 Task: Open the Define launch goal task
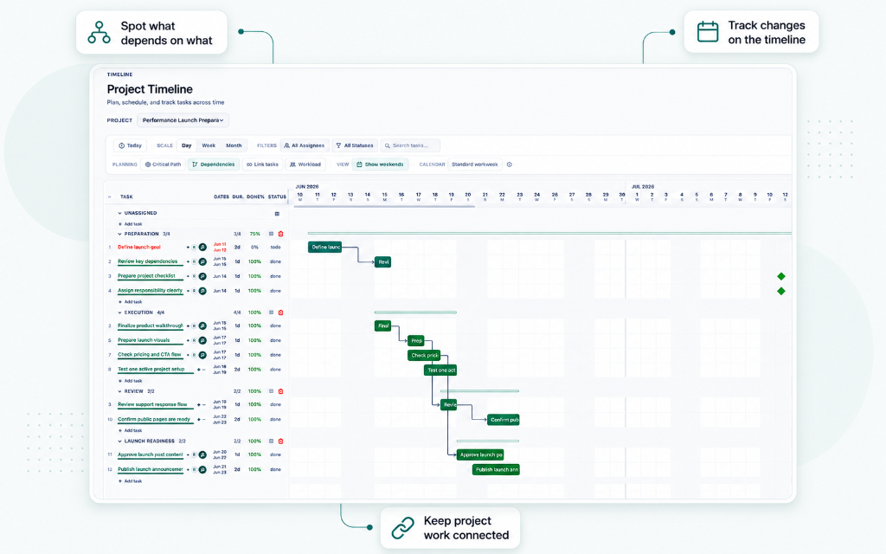pos(139,247)
